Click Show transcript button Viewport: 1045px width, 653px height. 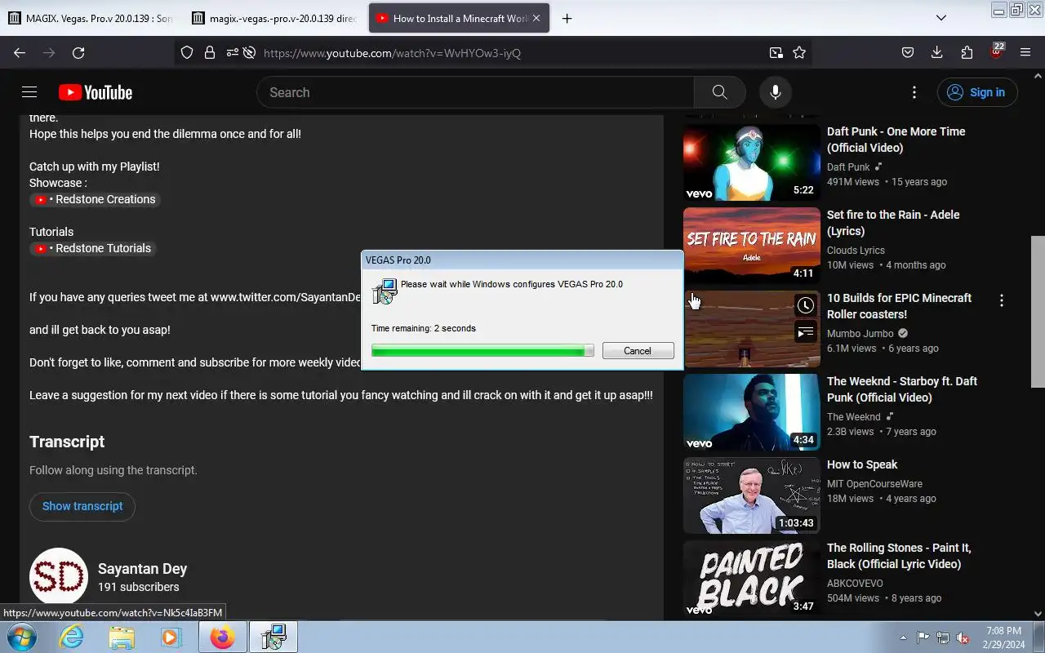[82, 506]
